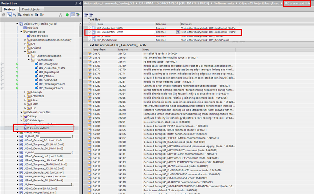Click the Program blocks folder icon
The height and width of the screenshot is (194, 314).
click(25, 32)
